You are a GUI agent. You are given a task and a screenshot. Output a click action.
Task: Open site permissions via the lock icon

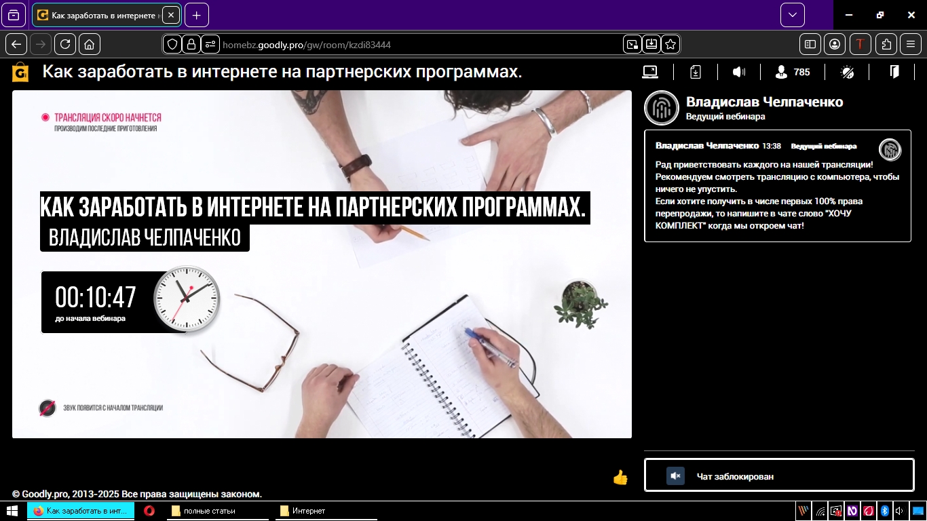[189, 43]
